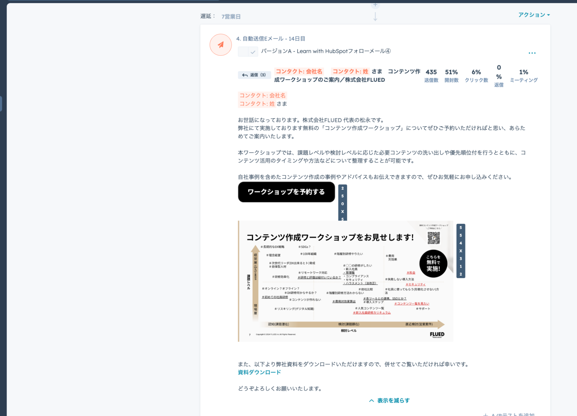Click the QR code in workshop image
577x416 pixels.
pos(433,238)
